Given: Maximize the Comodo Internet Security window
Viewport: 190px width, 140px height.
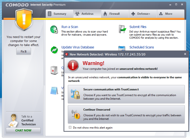Looking at the screenshot, I should point(176,4).
